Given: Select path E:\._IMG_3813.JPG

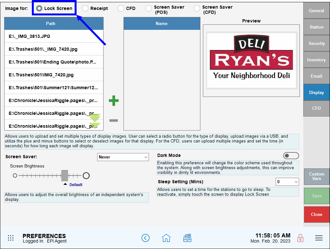Looking at the screenshot, I should pos(54,36).
